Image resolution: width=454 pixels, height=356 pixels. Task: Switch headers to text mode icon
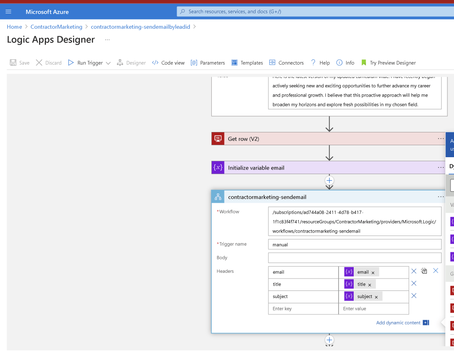(x=424, y=271)
